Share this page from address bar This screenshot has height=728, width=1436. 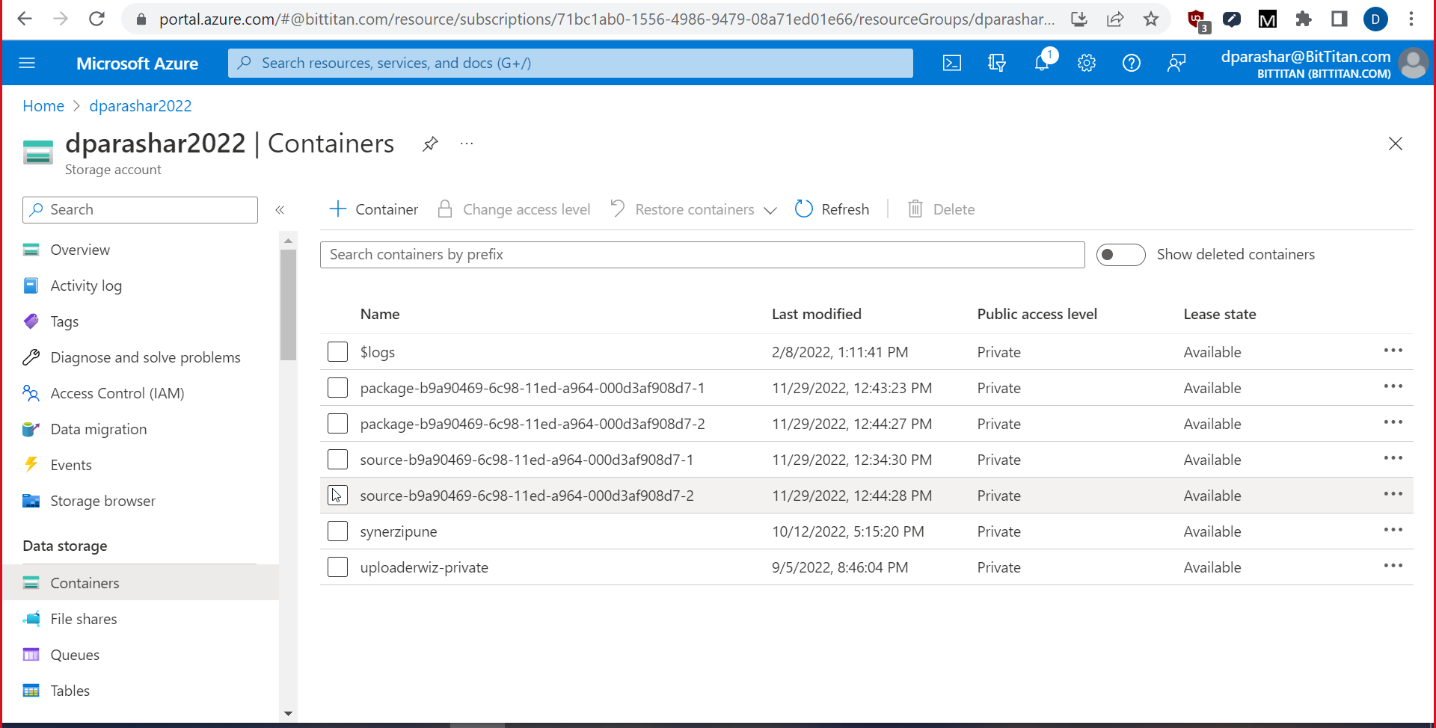1115,19
